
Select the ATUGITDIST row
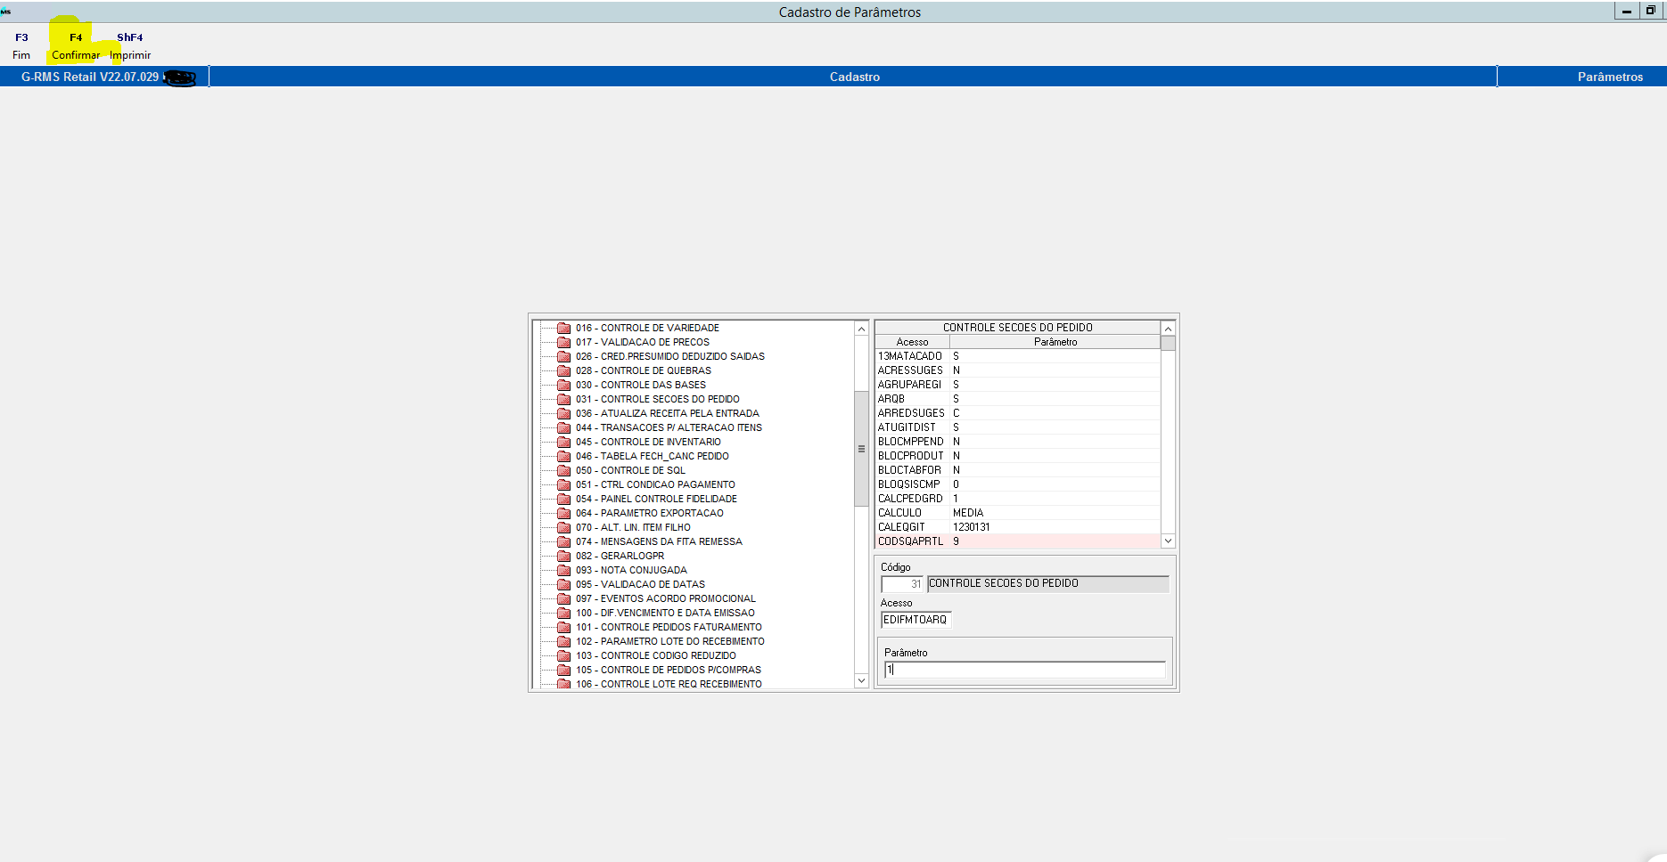pos(1018,427)
